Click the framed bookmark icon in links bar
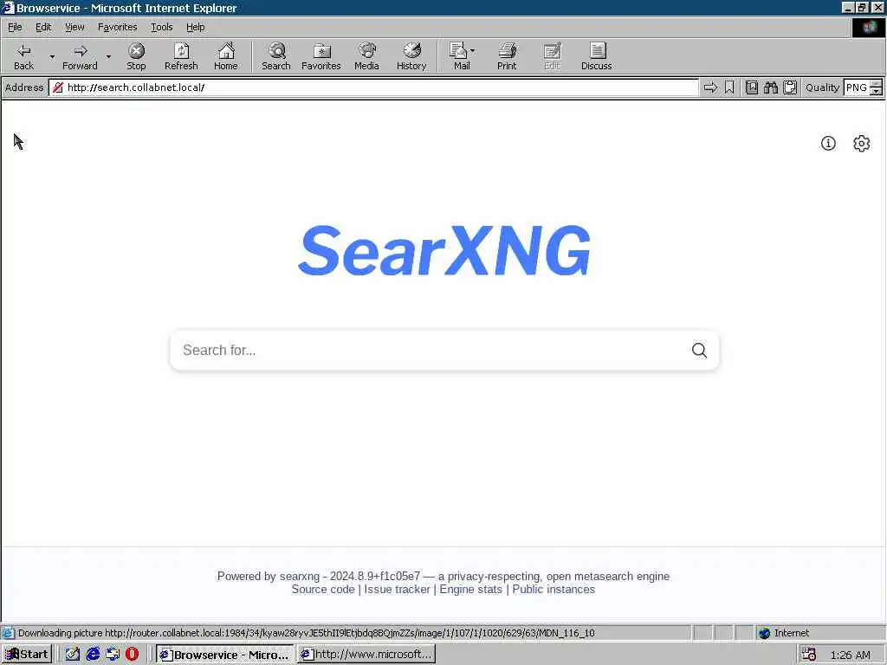This screenshot has width=887, height=665. [x=751, y=87]
